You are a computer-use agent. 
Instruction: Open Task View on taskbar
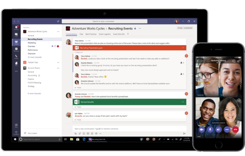tap(66, 139)
